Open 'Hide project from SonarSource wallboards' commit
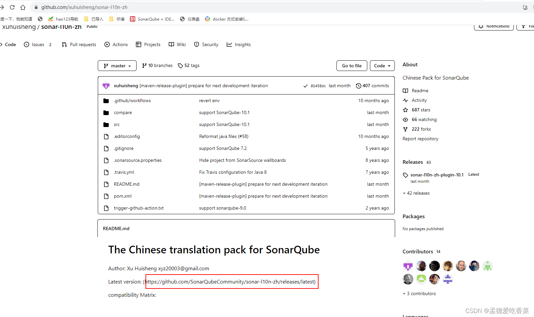The width and height of the screenshot is (534, 317). (x=242, y=160)
